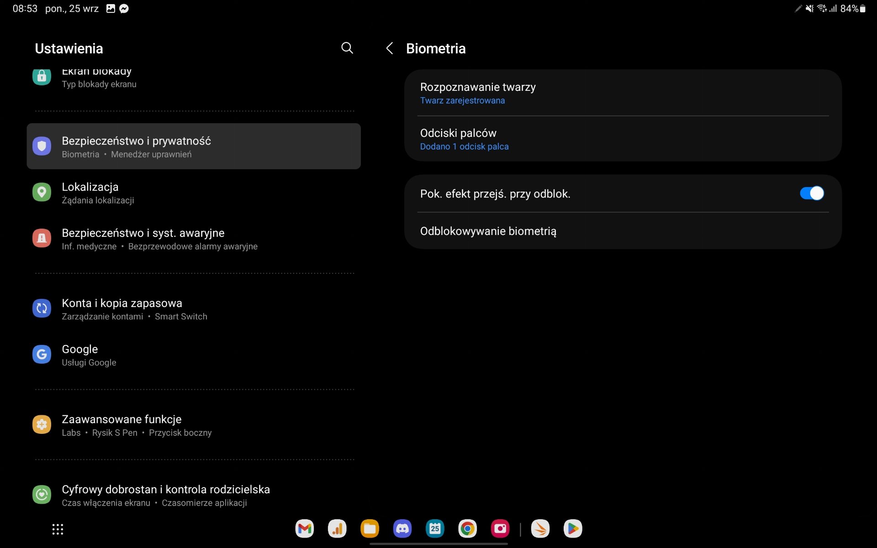Go back with the Biometria arrow
The height and width of the screenshot is (548, 877).
pyautogui.click(x=390, y=48)
